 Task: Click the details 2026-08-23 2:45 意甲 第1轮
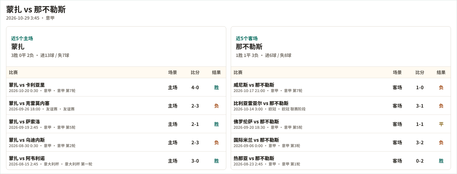[267, 164]
